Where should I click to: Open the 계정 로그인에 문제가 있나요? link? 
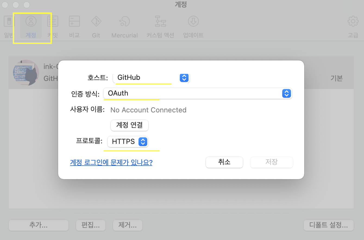111,162
